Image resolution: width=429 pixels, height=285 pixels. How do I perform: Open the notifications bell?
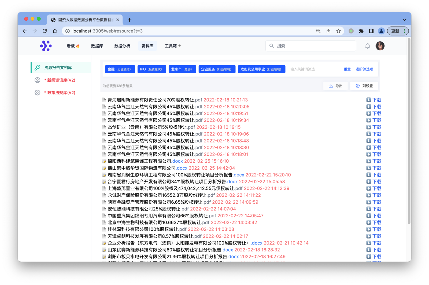[367, 46]
